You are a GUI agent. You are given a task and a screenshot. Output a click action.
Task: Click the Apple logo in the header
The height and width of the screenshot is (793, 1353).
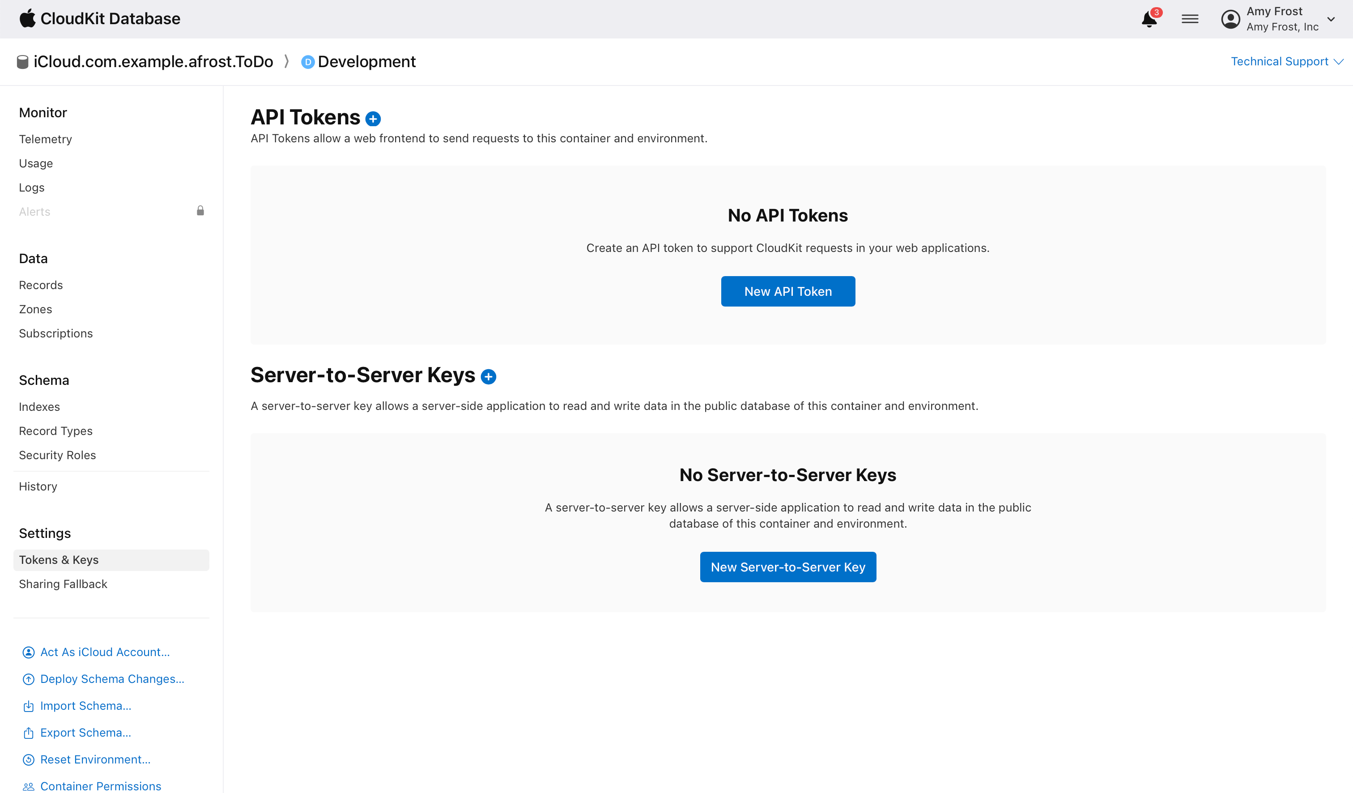coord(29,18)
